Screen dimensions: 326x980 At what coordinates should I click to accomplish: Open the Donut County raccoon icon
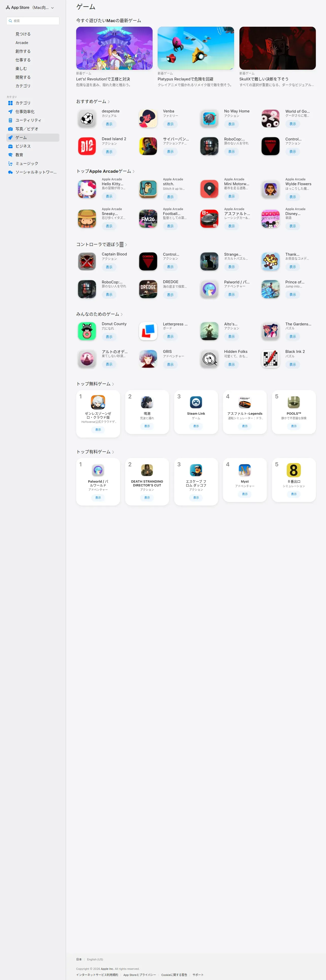click(87, 331)
